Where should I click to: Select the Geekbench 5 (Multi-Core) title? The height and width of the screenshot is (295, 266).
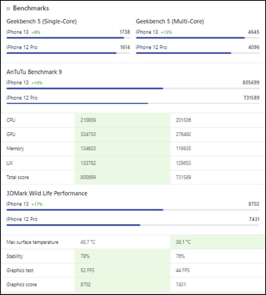(x=170, y=22)
